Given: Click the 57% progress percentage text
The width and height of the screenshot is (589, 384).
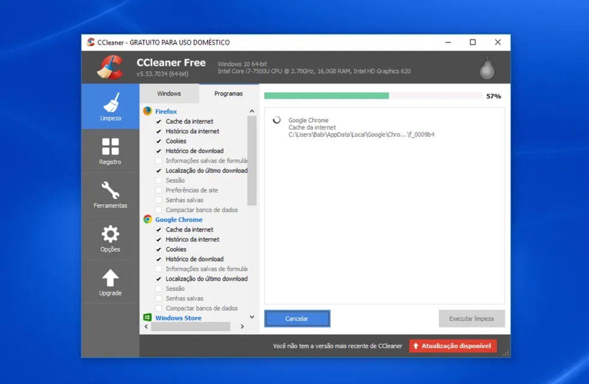Looking at the screenshot, I should click(x=493, y=96).
